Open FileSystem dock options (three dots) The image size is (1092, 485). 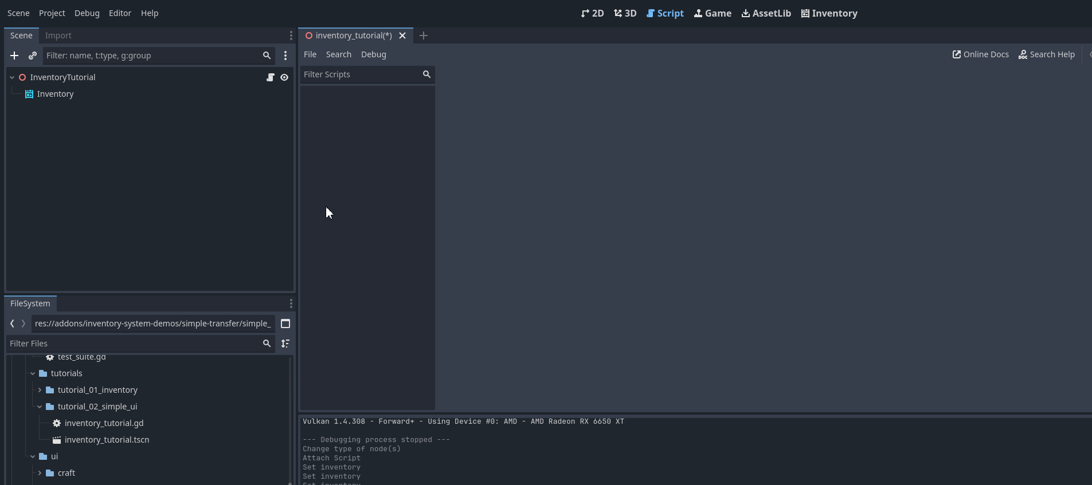pos(291,303)
